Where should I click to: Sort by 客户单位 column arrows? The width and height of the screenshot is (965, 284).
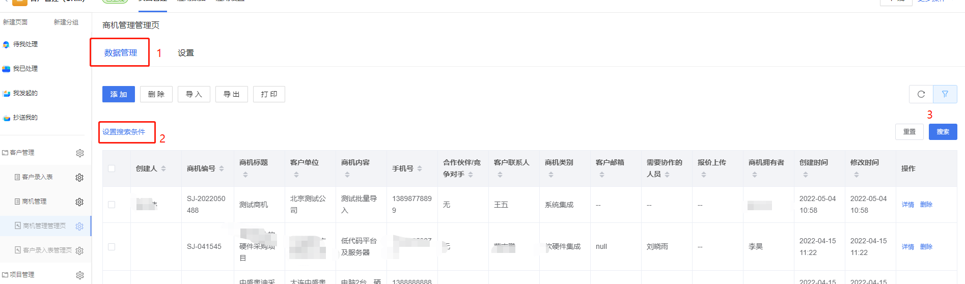pos(296,175)
